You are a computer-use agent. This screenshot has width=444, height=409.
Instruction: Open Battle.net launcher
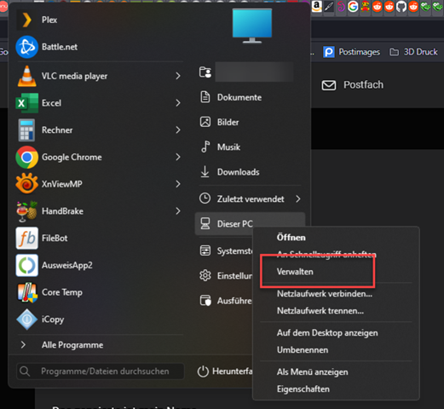100,47
